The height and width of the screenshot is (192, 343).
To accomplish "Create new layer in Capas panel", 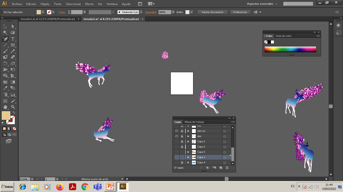I will pyautogui.click(x=221, y=168).
